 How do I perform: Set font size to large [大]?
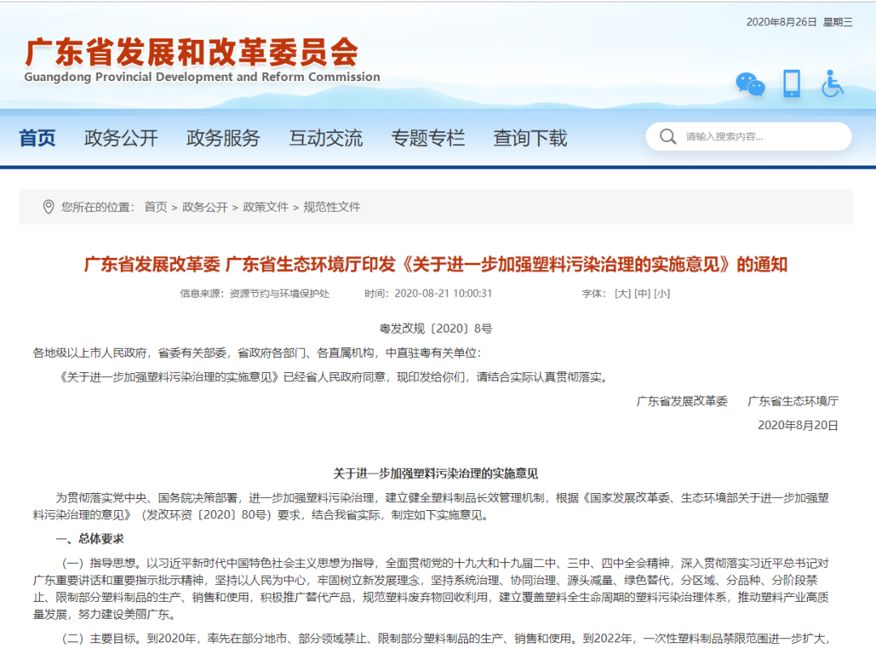click(x=623, y=294)
